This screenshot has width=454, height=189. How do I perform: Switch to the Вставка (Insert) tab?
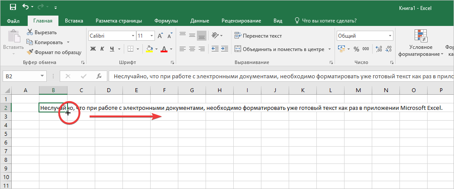coord(74,21)
